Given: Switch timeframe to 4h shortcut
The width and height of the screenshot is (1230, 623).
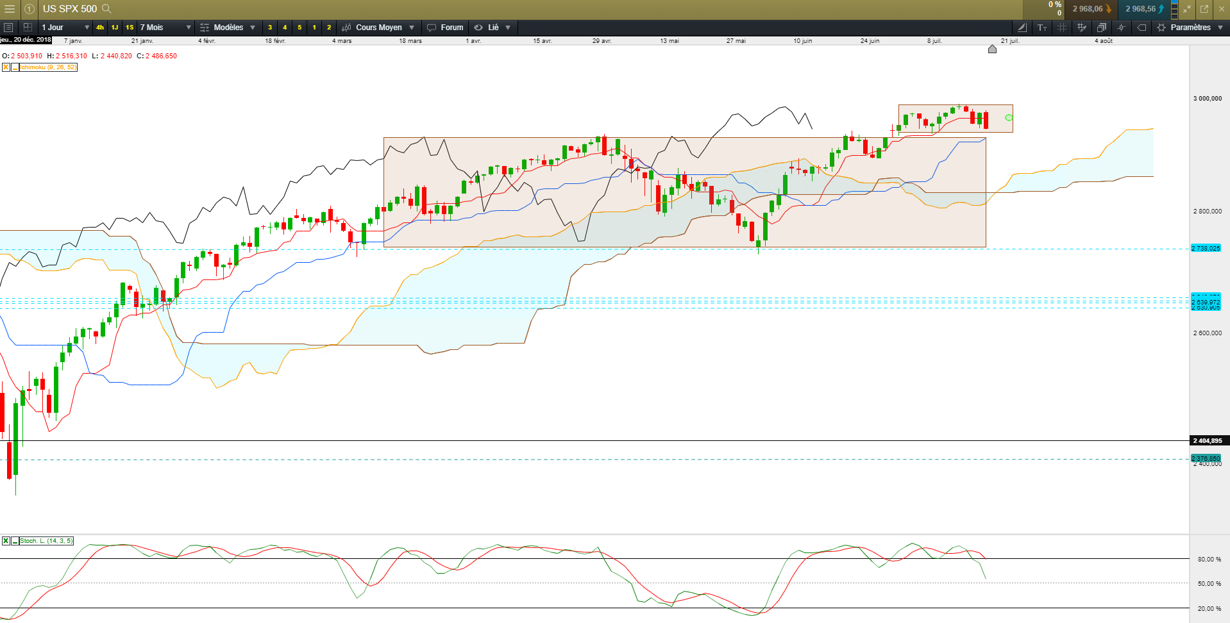Looking at the screenshot, I should [x=100, y=28].
